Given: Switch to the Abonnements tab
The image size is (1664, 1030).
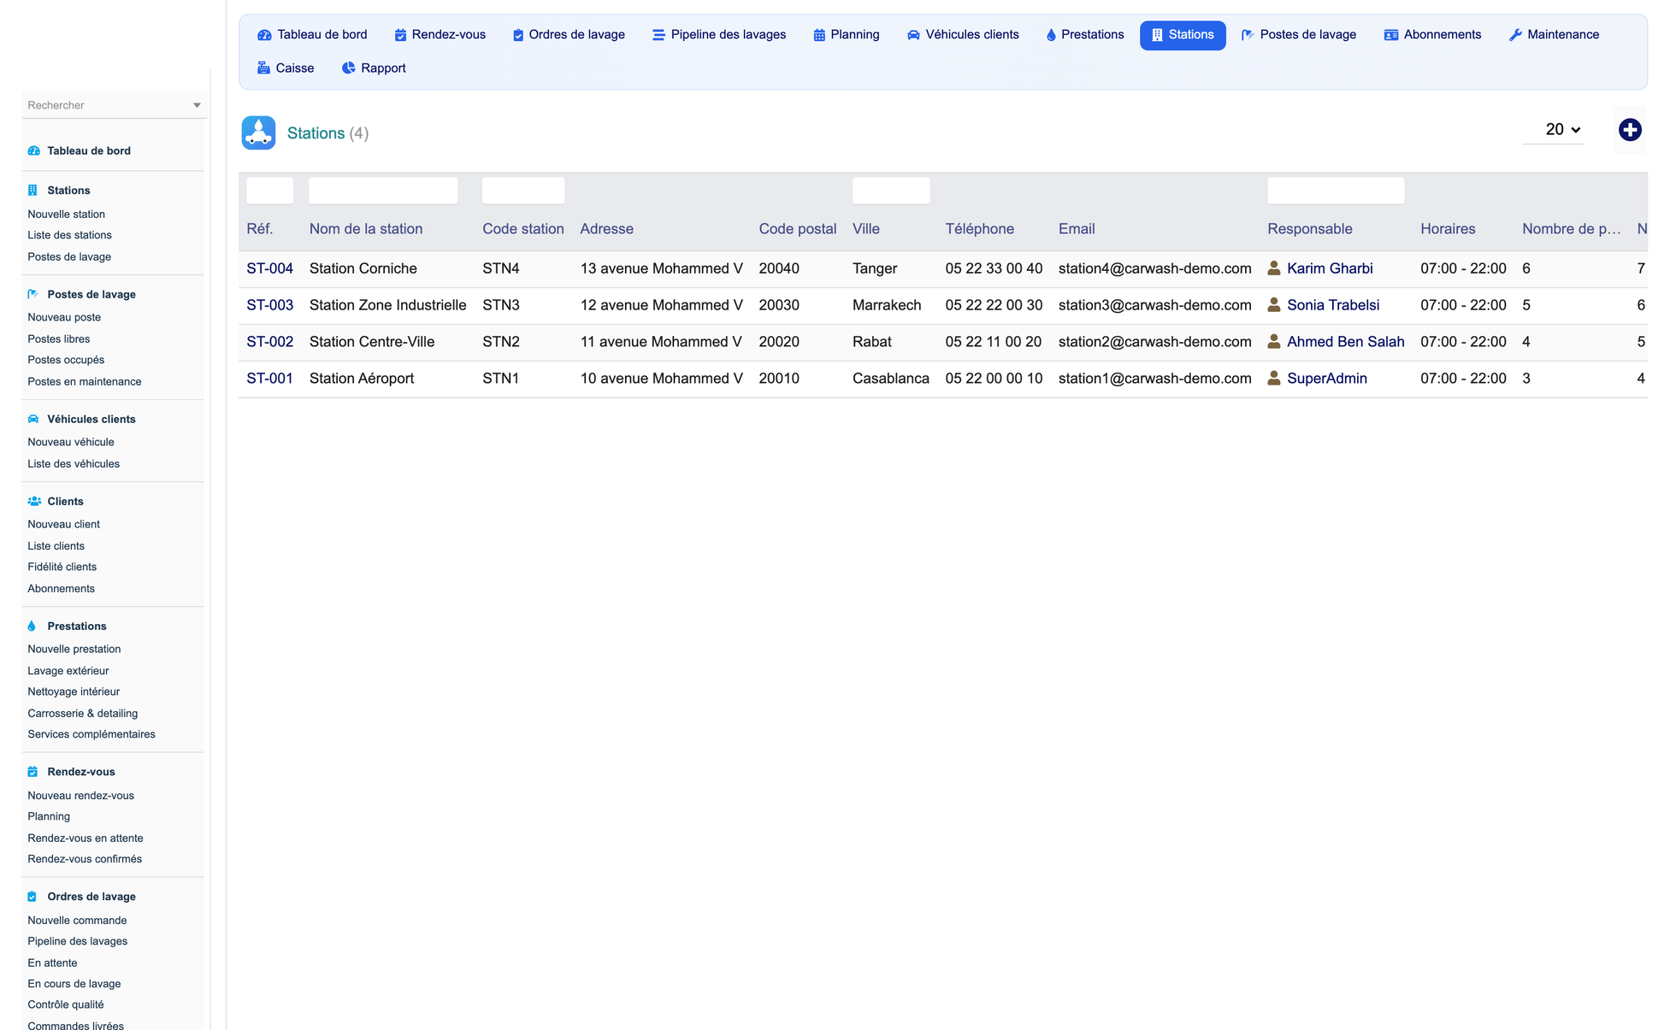Looking at the screenshot, I should point(1432,35).
